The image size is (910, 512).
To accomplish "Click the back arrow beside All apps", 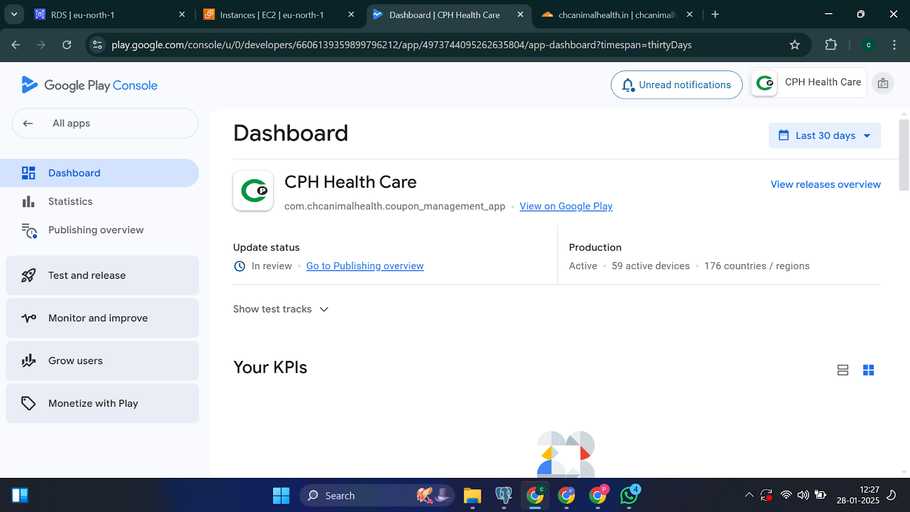I will click(28, 123).
